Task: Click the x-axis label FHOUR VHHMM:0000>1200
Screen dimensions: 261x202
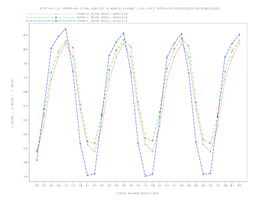Action: (x=137, y=193)
